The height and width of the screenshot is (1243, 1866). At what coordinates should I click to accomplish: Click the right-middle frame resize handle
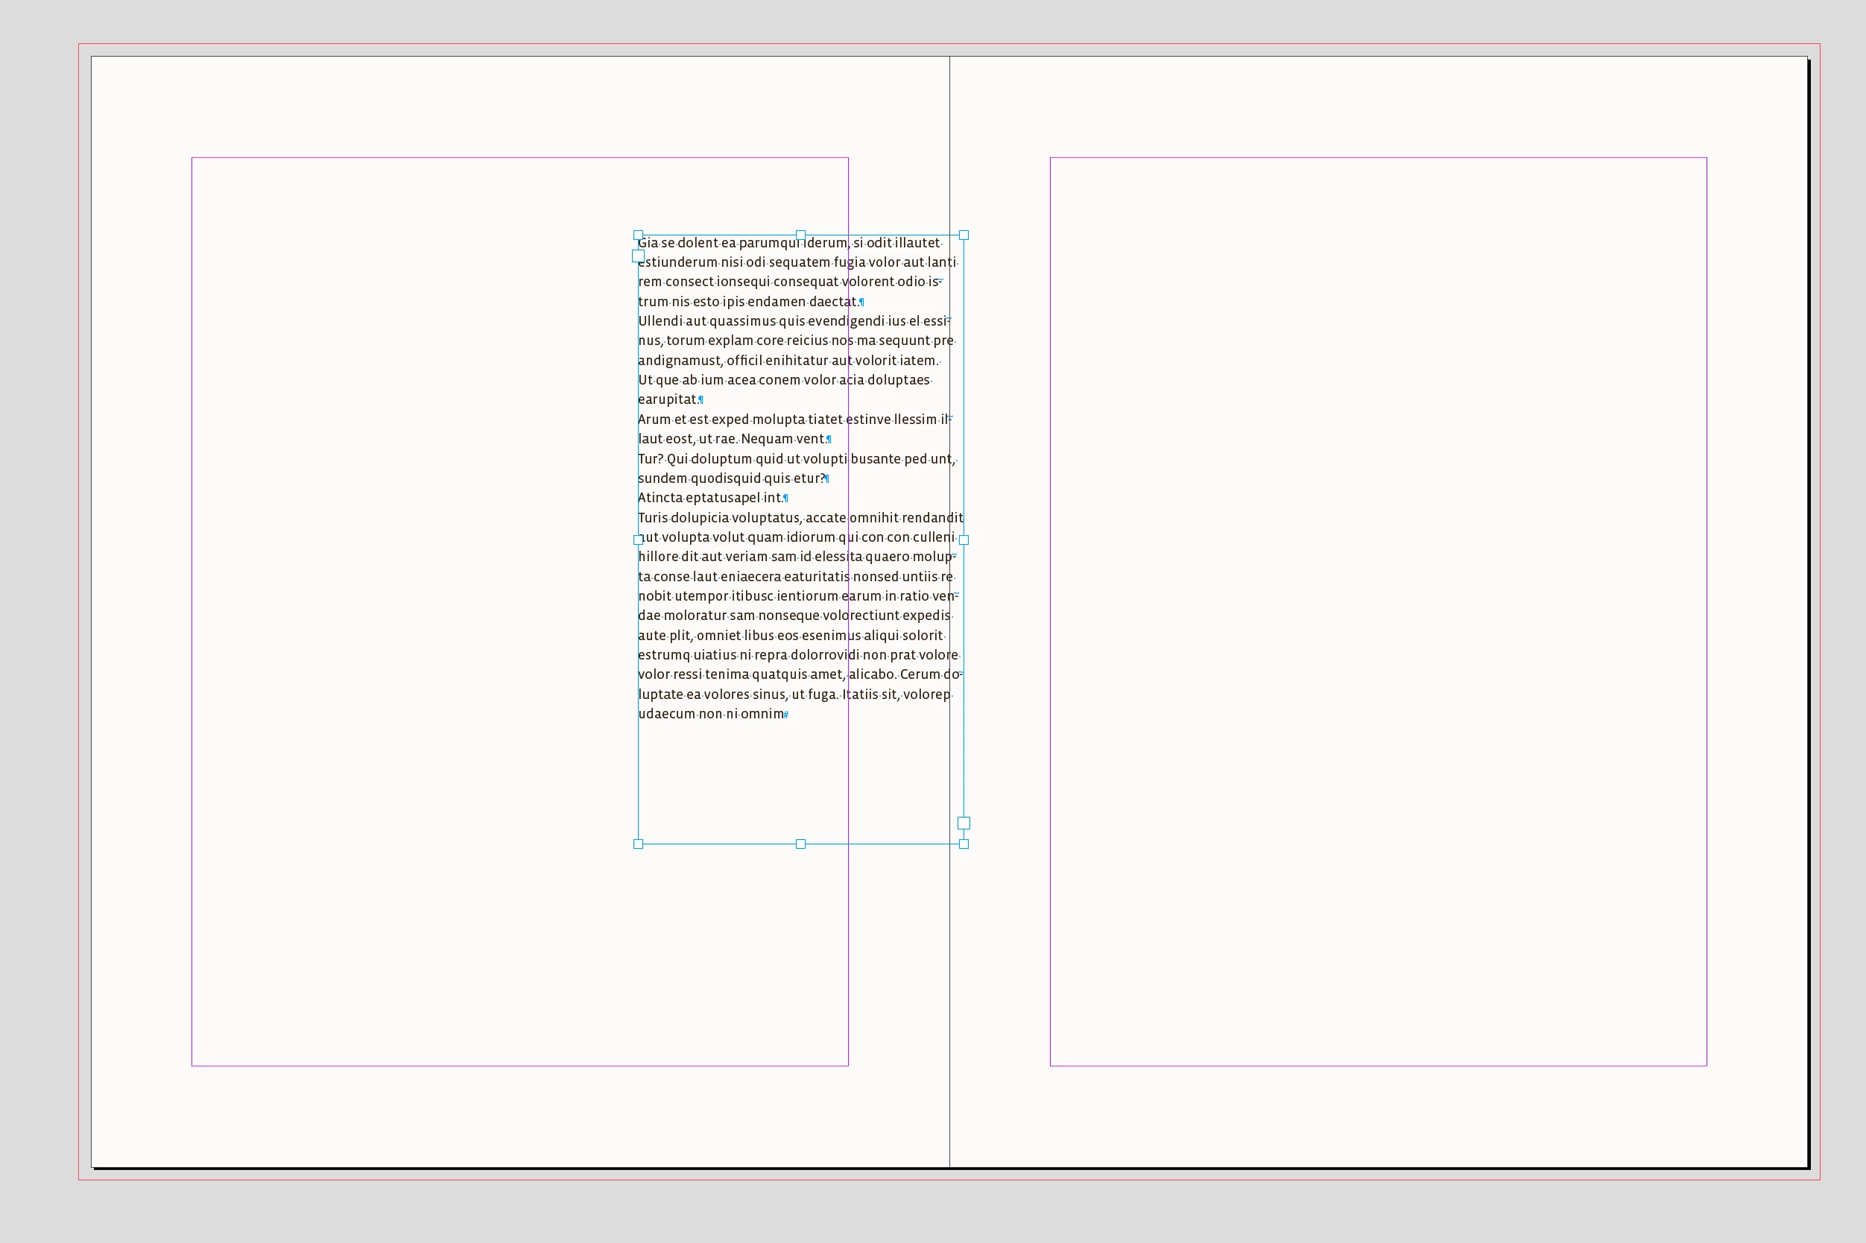964,540
